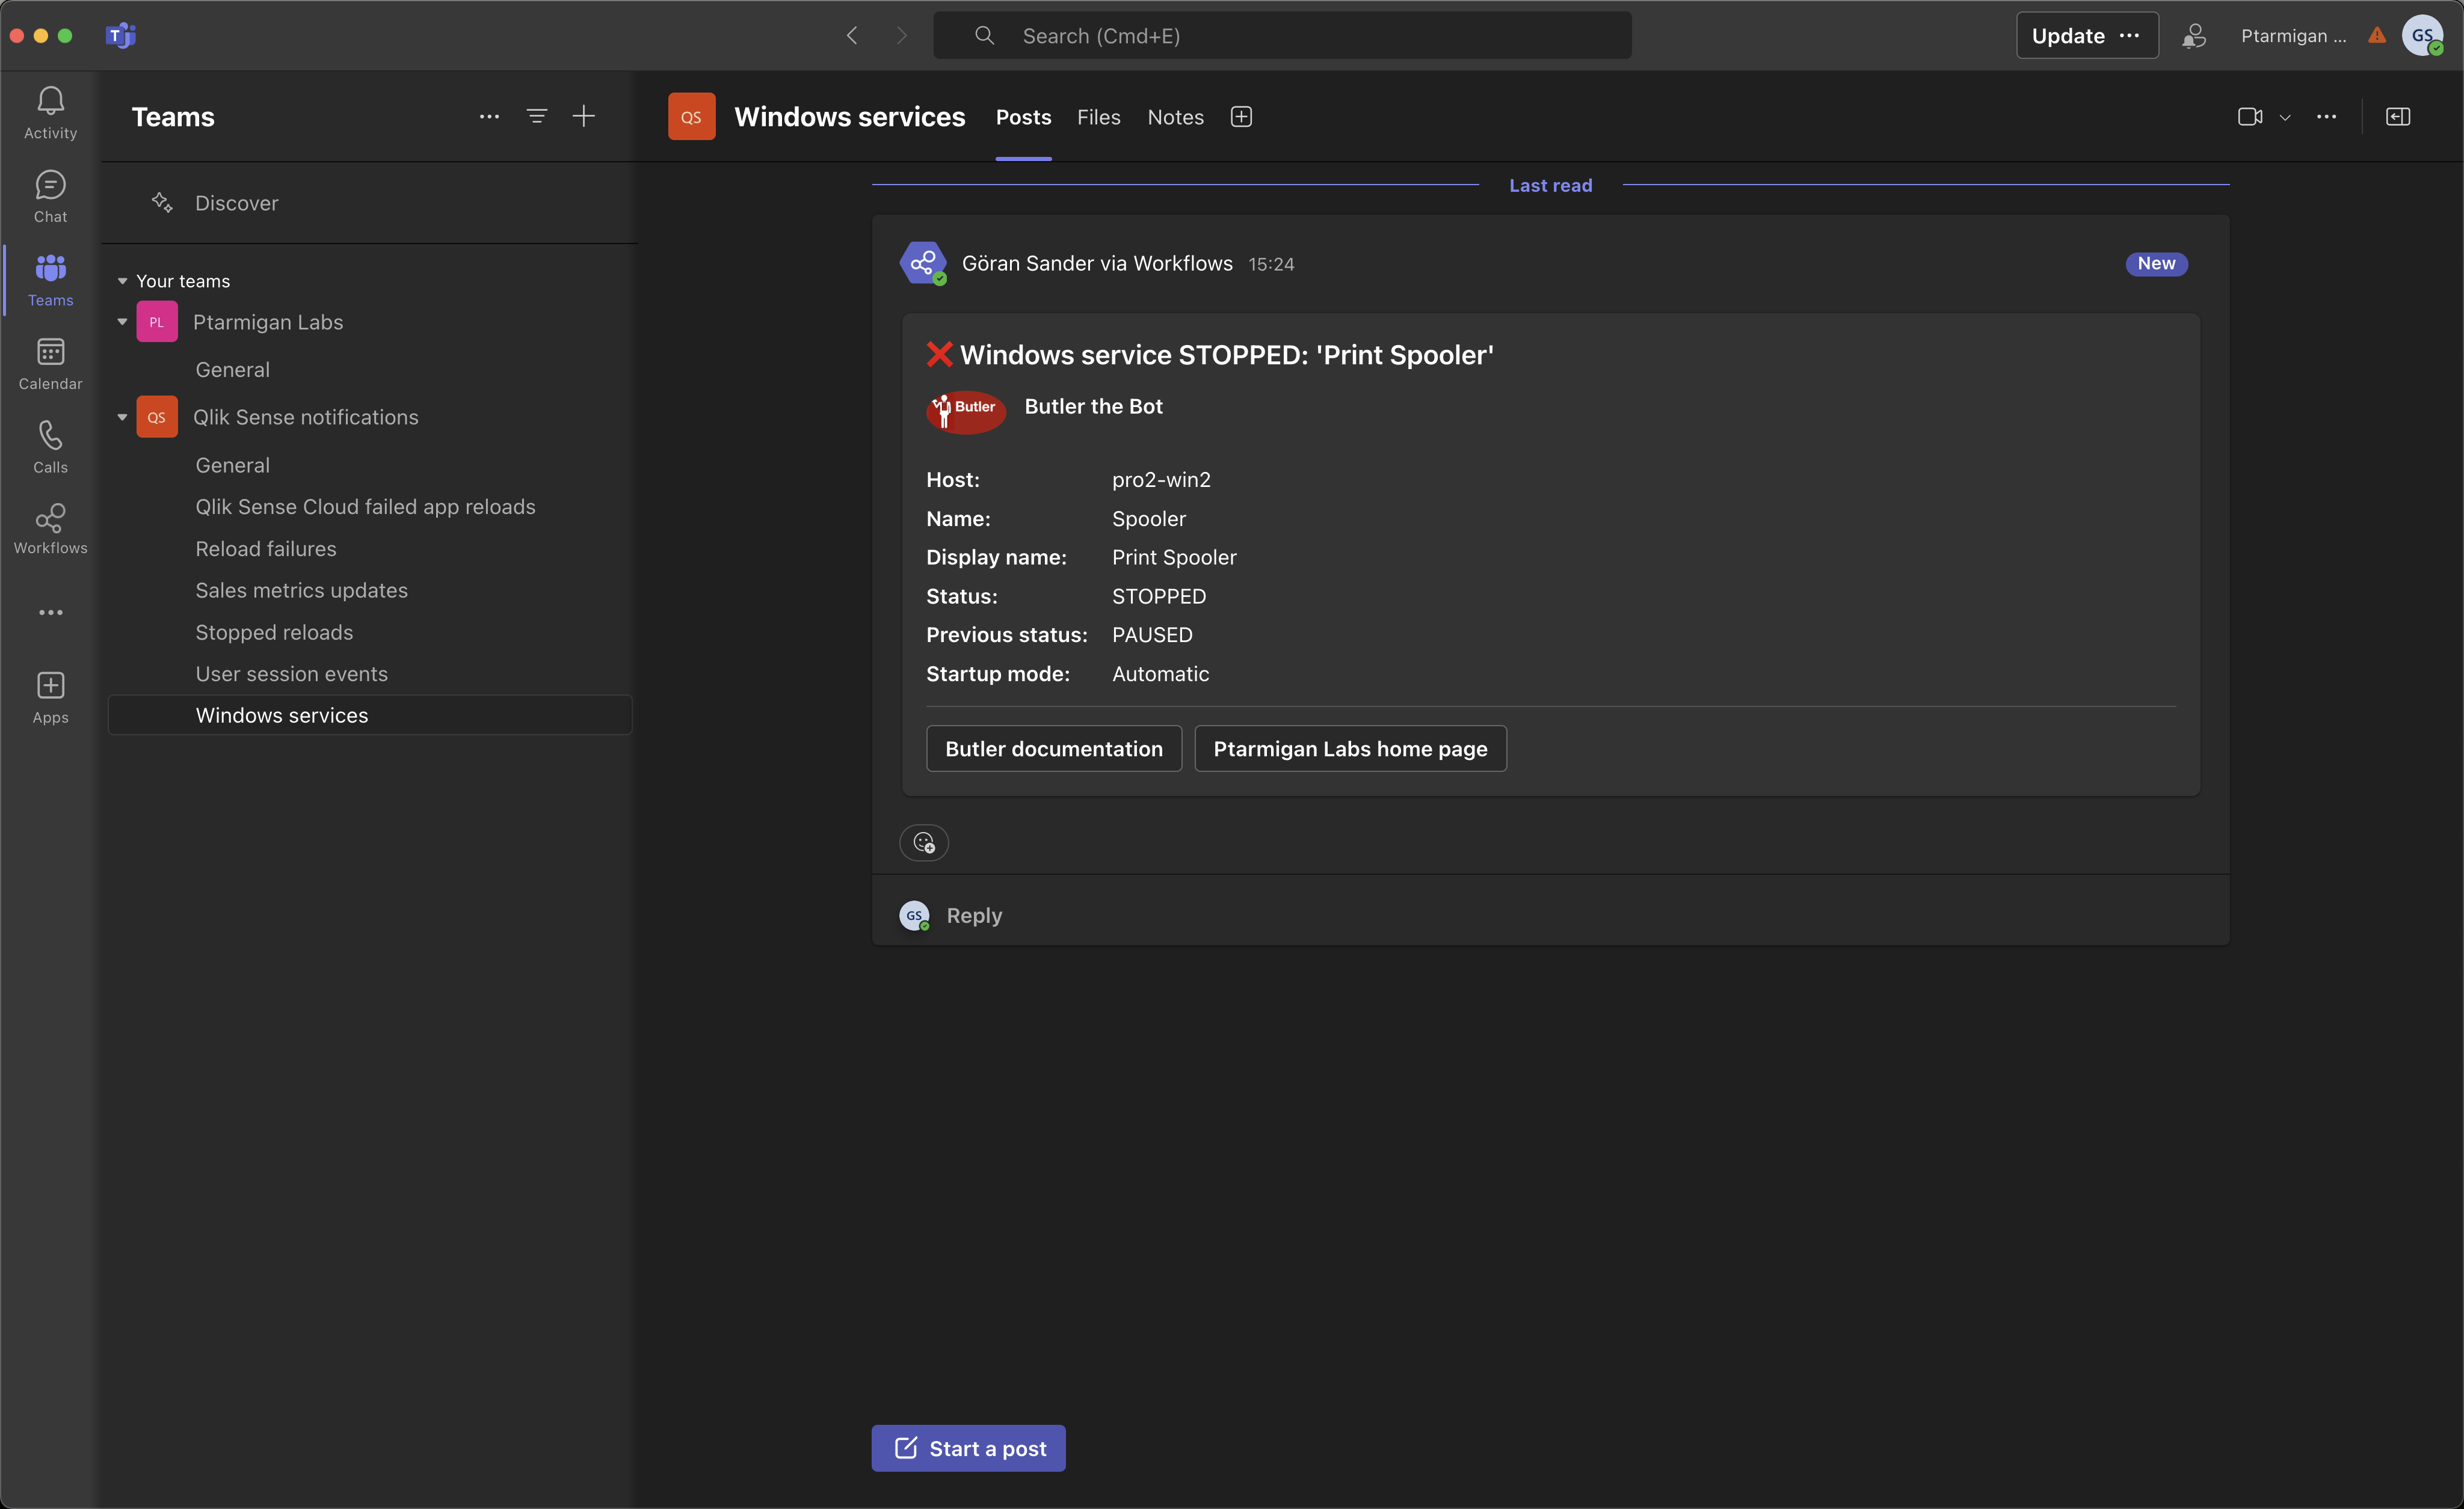Switch to the Notes tab
Viewport: 2464px width, 1509px height.
click(1175, 117)
